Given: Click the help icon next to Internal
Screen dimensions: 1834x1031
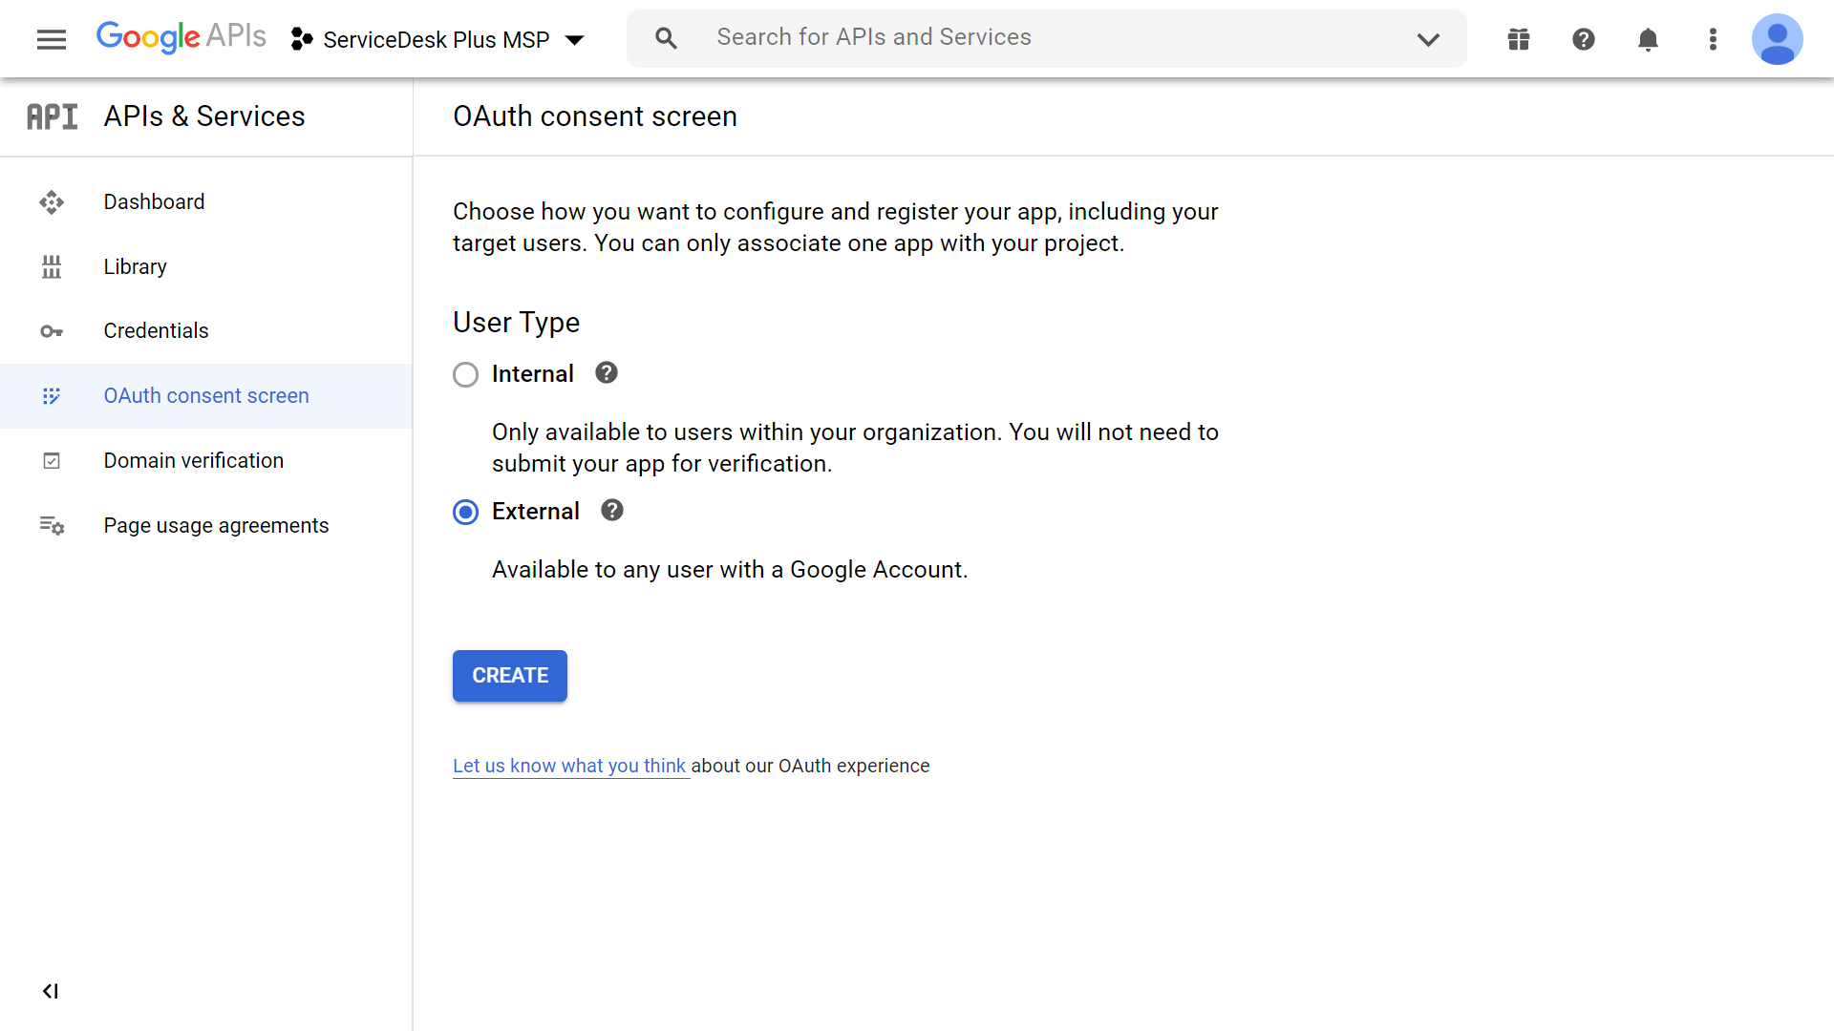Looking at the screenshot, I should click(607, 373).
